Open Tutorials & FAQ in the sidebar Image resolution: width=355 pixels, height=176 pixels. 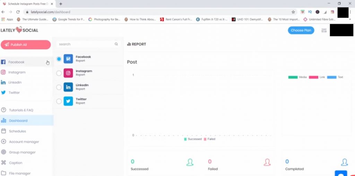(27, 110)
